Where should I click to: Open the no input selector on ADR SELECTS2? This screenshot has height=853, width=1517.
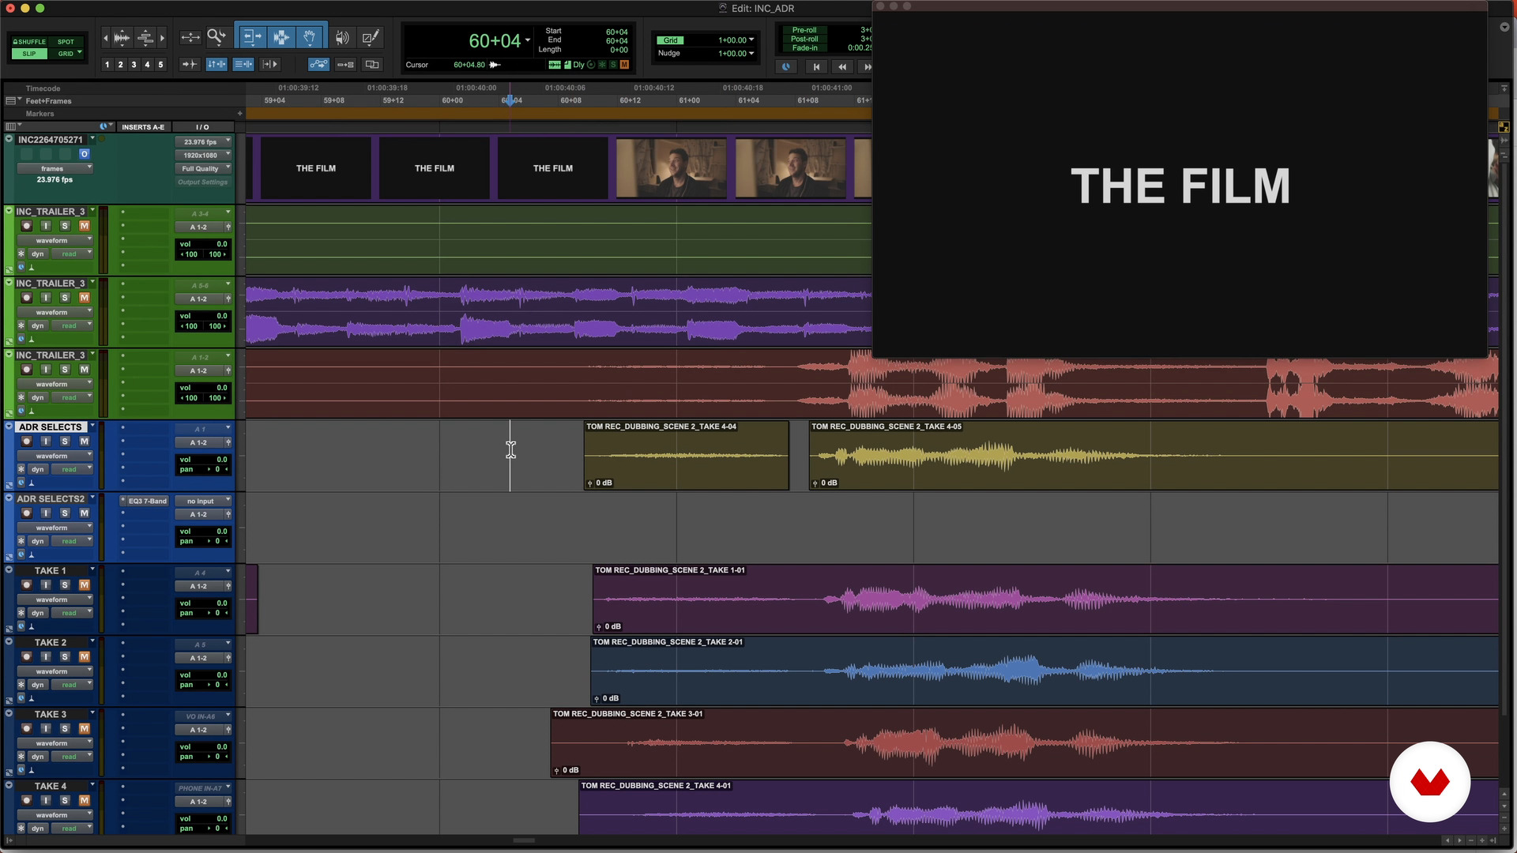[203, 501]
